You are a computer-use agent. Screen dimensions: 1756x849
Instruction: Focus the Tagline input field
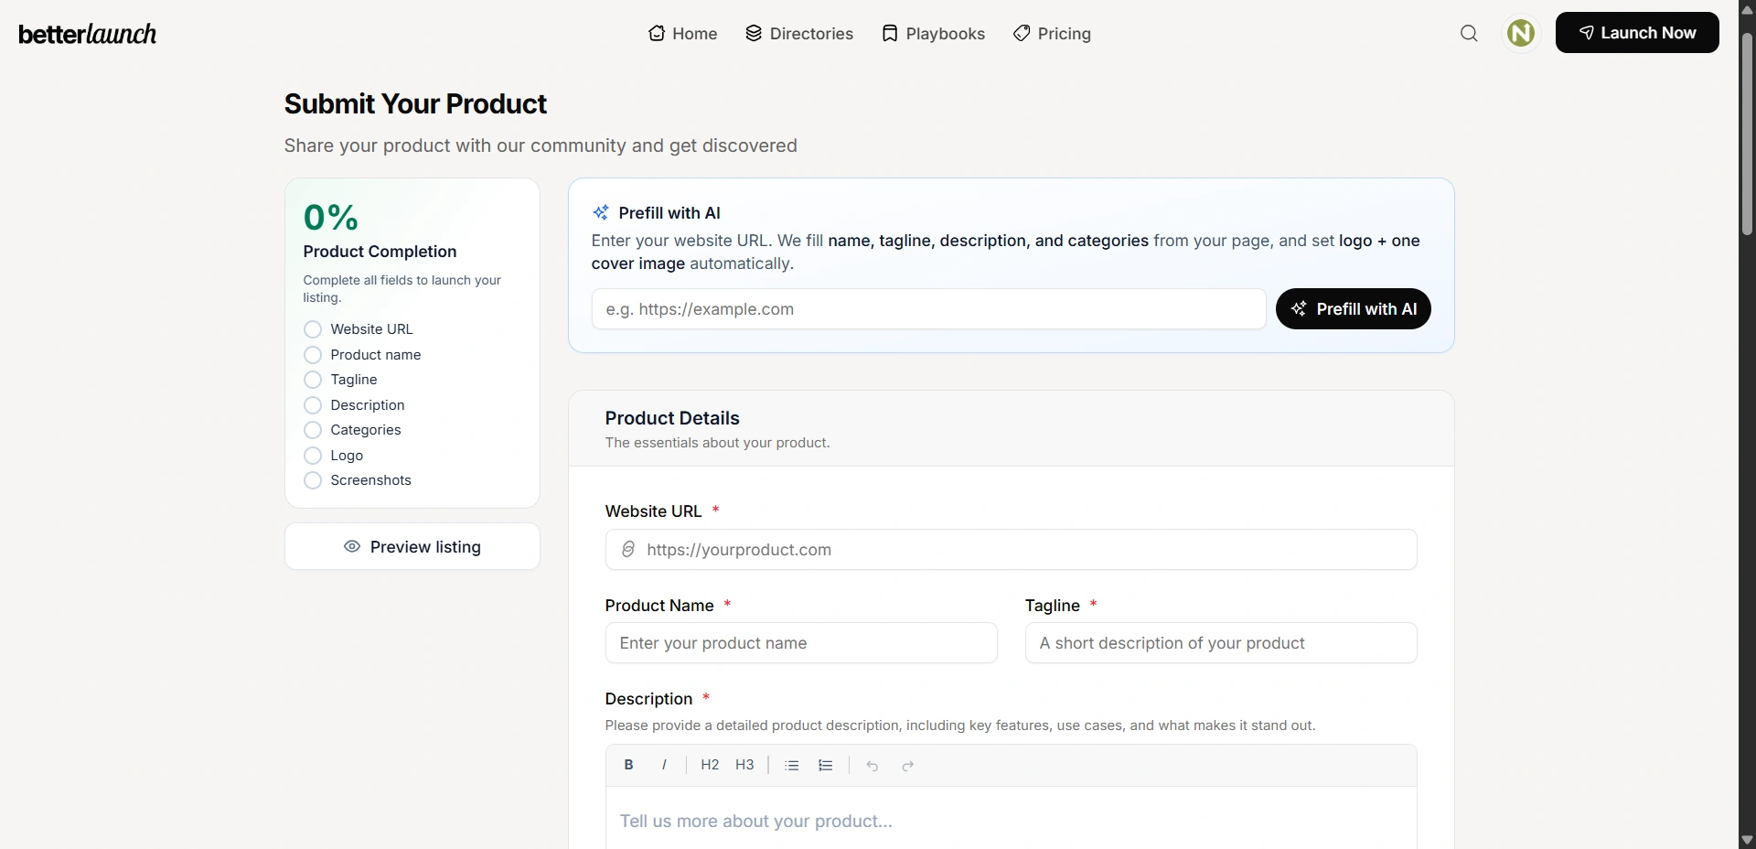(1221, 643)
